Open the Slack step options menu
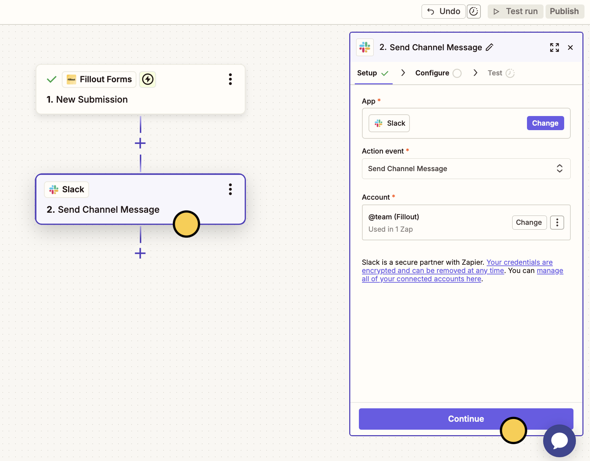Image resolution: width=590 pixels, height=461 pixels. 230,189
